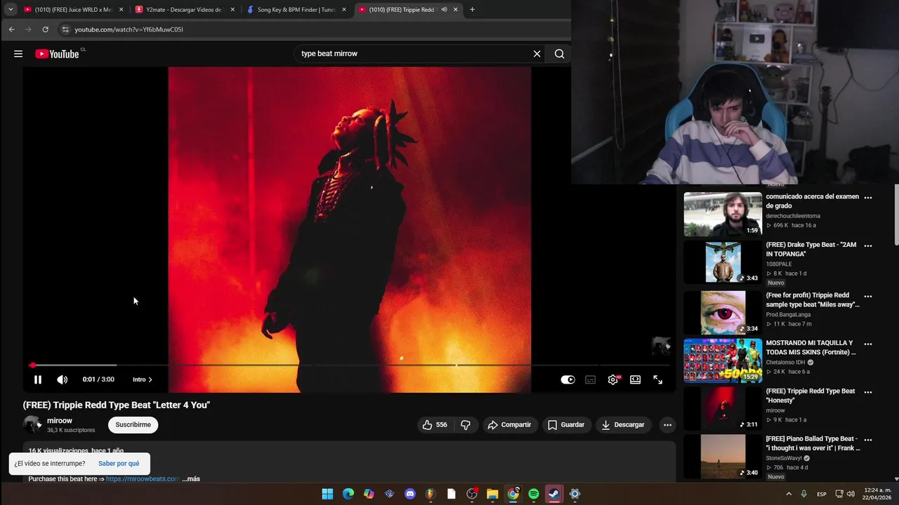The image size is (899, 505).
Task: Open the Windows Start menu
Action: click(x=327, y=494)
